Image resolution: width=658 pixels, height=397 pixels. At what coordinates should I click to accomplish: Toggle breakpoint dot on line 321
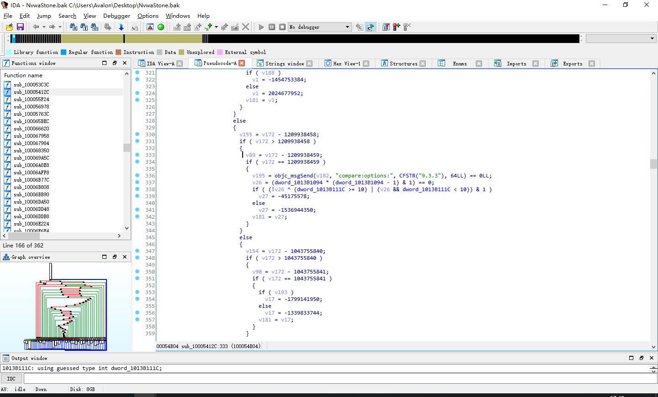138,73
